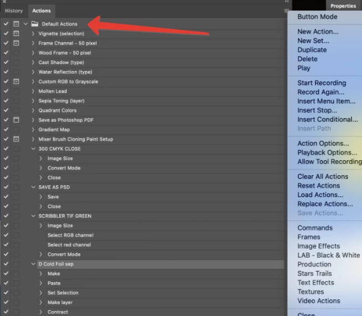Open the Actions panel flyout menu icon
This screenshot has width=362, height=316.
pos(286,11)
